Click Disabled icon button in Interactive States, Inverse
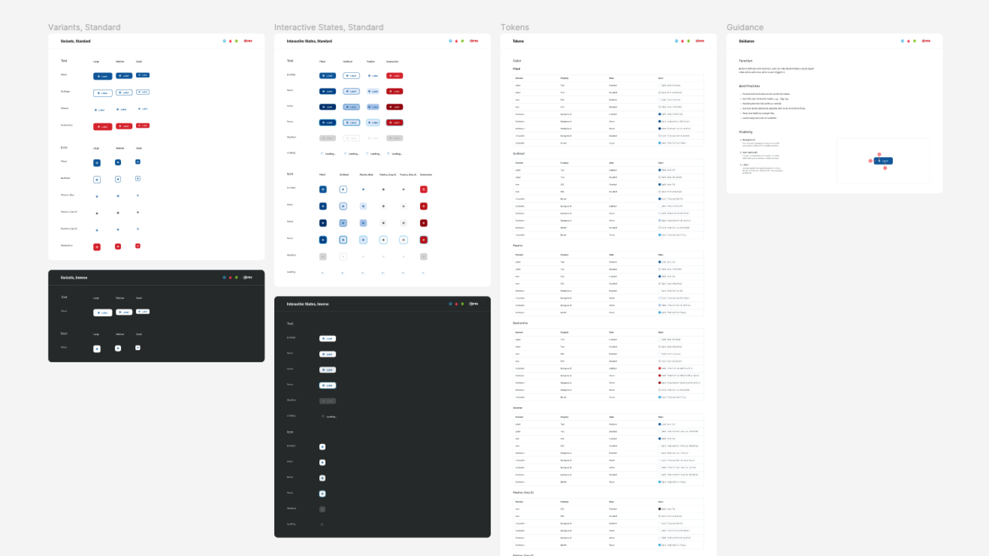Viewport: 989px width, 556px height. point(323,510)
